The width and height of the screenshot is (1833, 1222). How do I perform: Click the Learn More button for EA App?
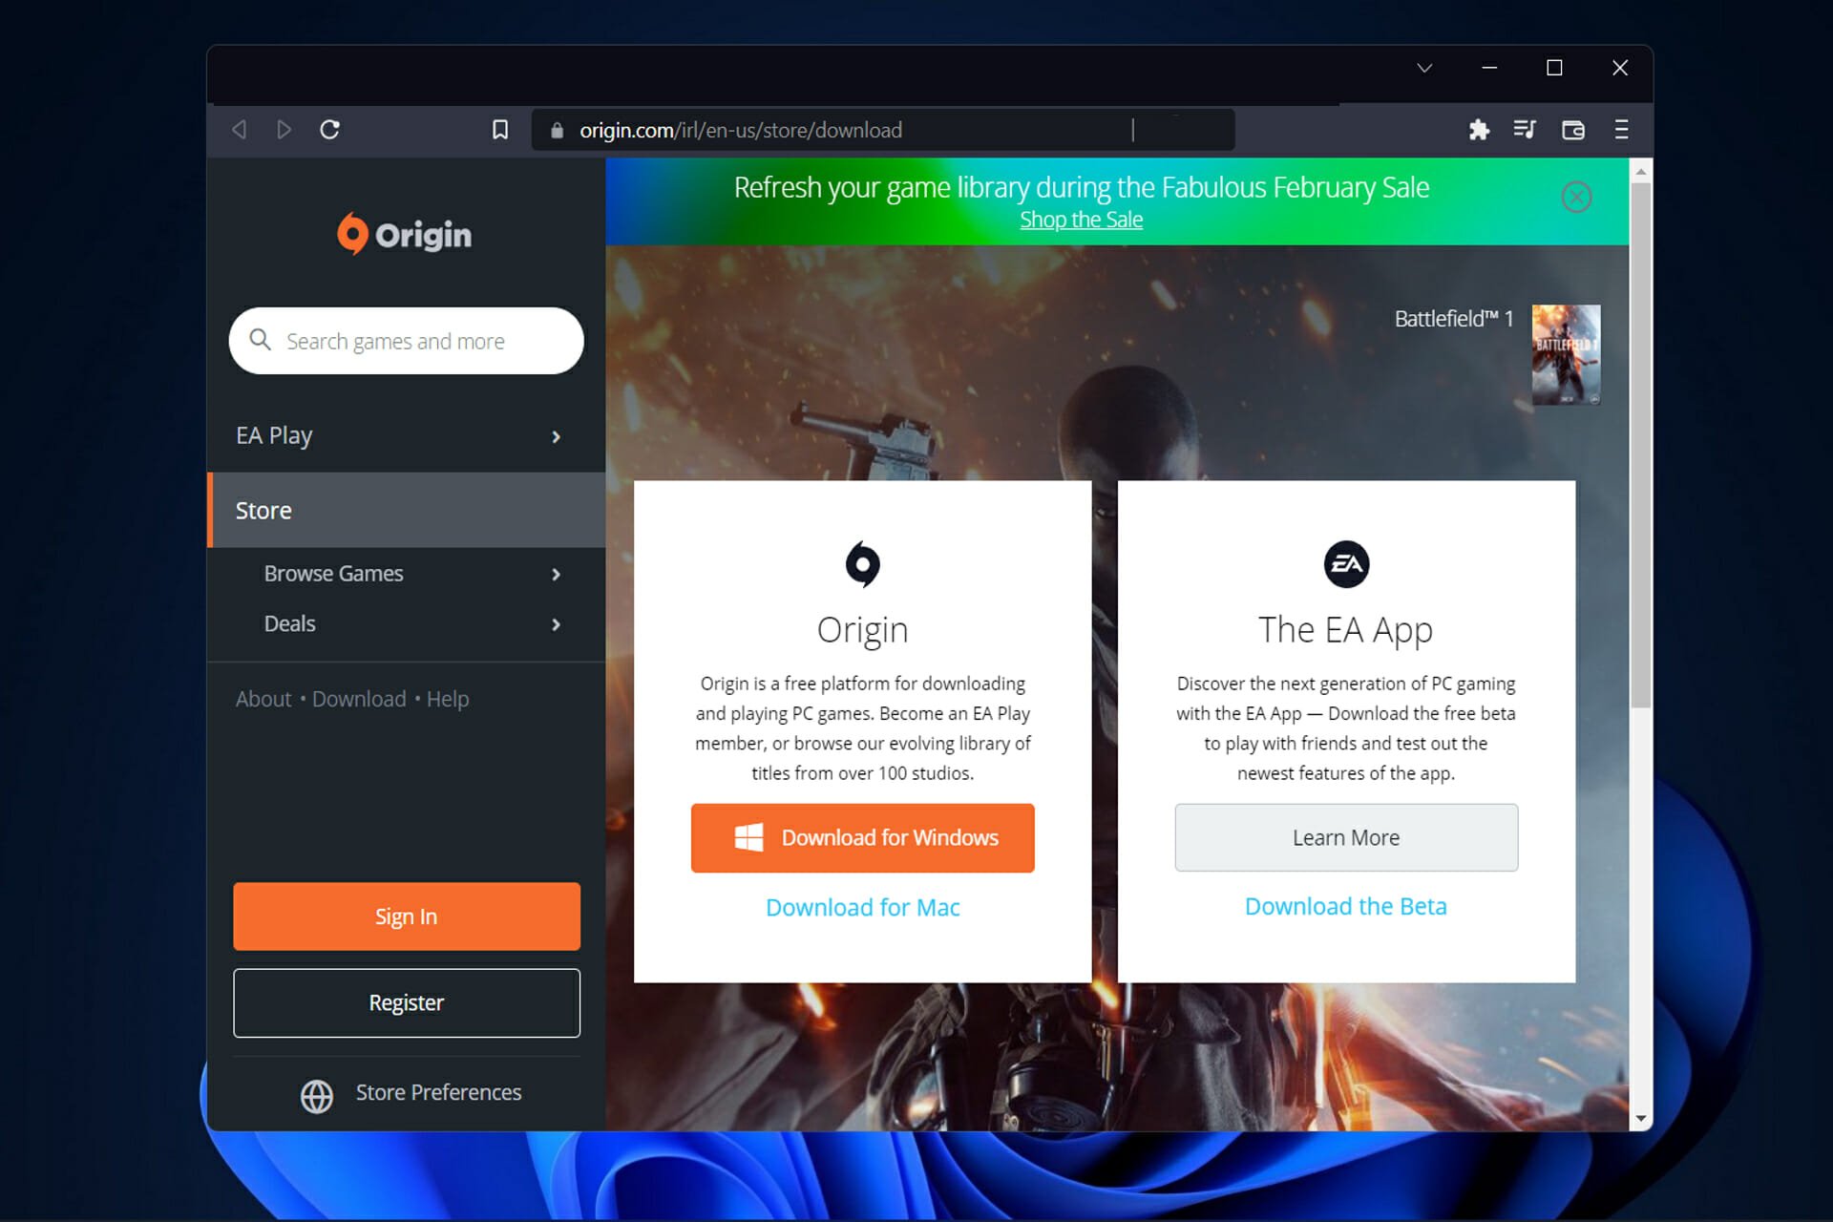pyautogui.click(x=1346, y=836)
